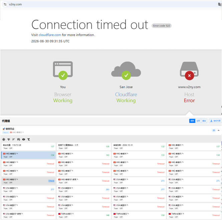Switch to the 直连 mode tab
Image resolution: width=222 pixels, height=220 pixels.
[x=204, y=121]
